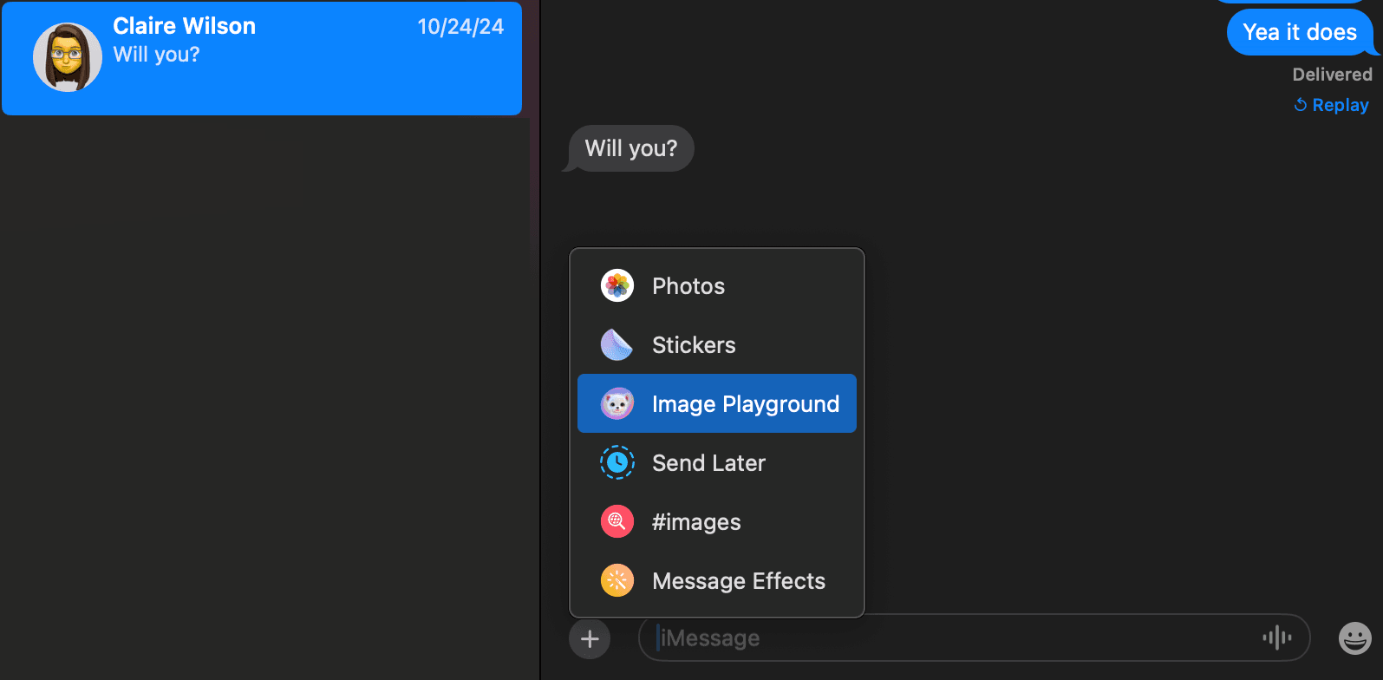Click the Delivered status text
The width and height of the screenshot is (1383, 680).
1332,75
